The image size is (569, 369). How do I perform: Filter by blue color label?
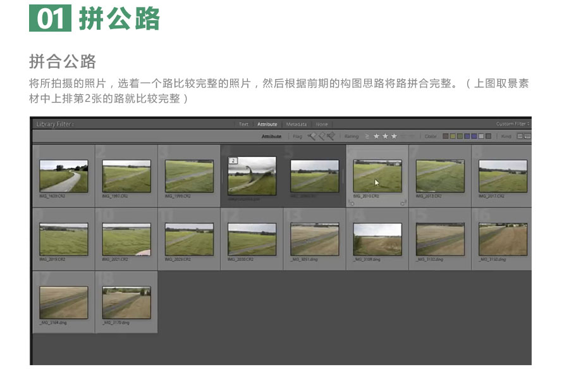point(467,136)
